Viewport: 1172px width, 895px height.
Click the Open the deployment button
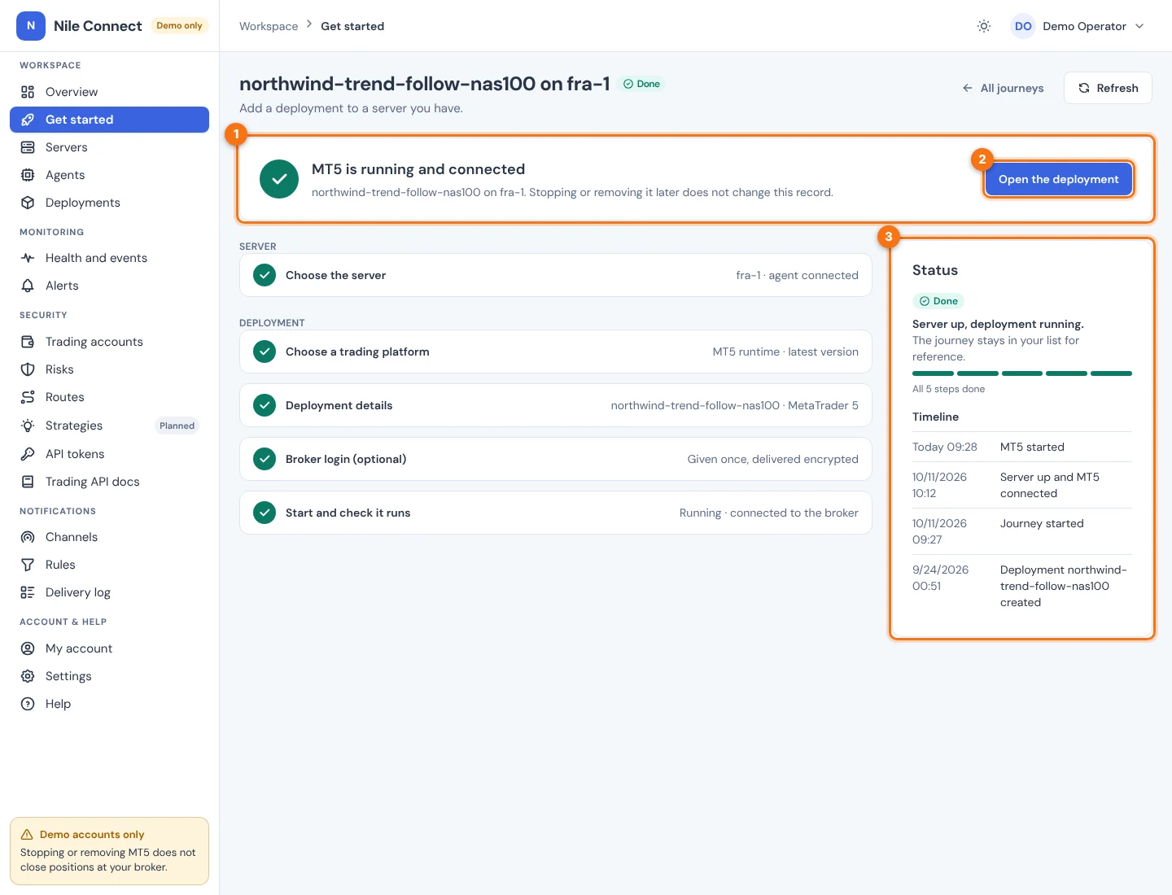point(1058,179)
